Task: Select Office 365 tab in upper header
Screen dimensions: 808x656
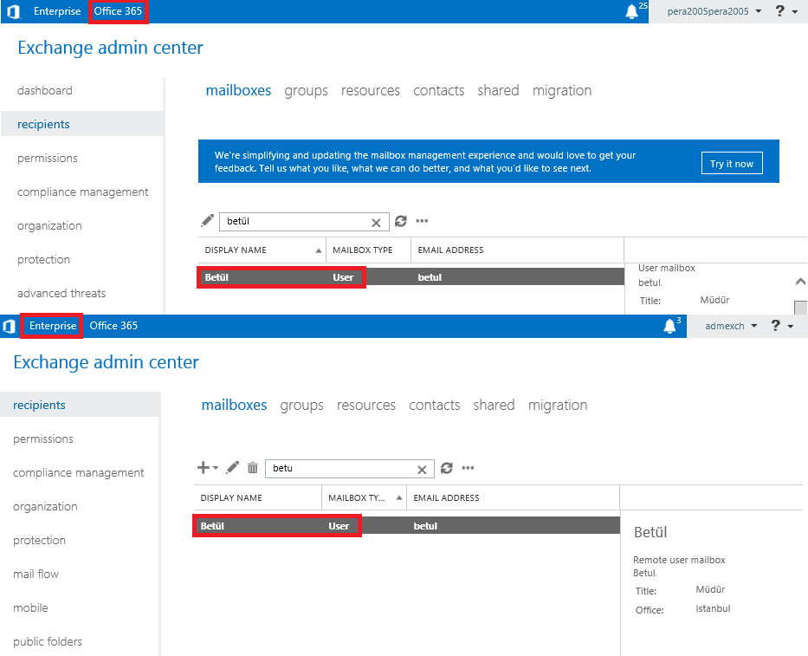Action: coord(118,10)
